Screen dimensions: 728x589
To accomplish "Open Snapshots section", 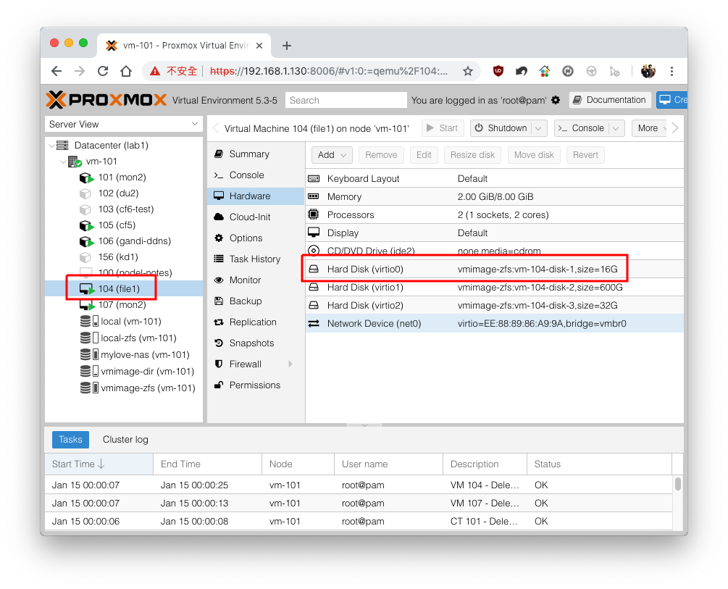I will [x=256, y=343].
